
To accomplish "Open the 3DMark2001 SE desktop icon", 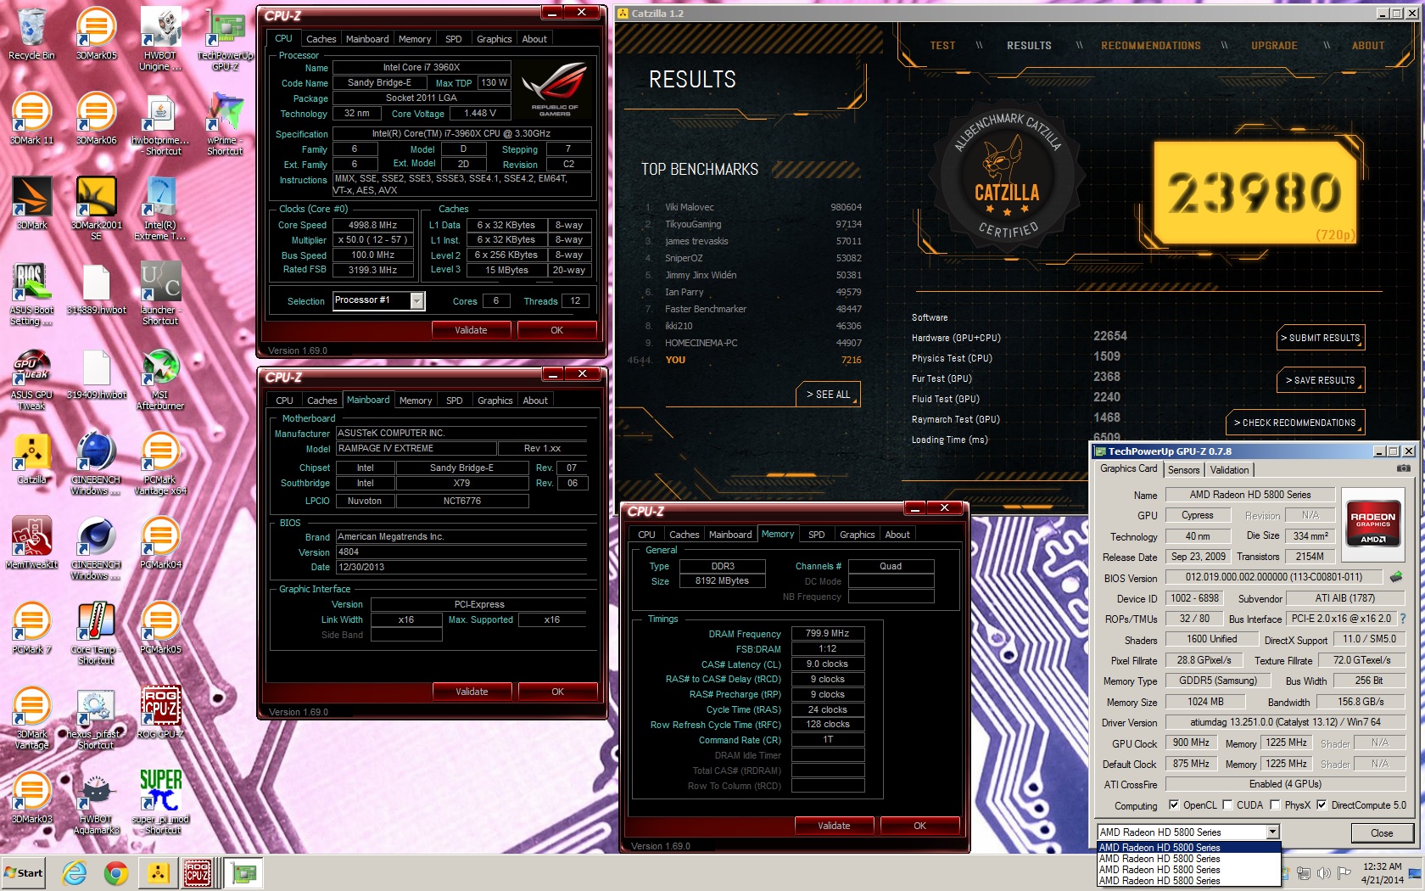I will point(96,209).
